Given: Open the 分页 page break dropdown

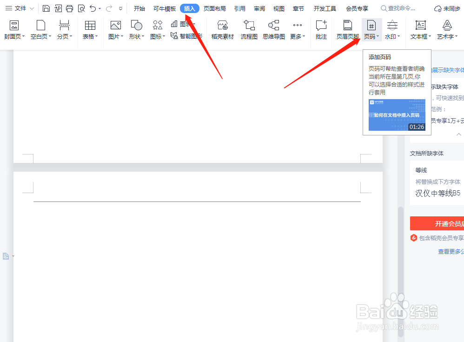Looking at the screenshot, I should 65,30.
